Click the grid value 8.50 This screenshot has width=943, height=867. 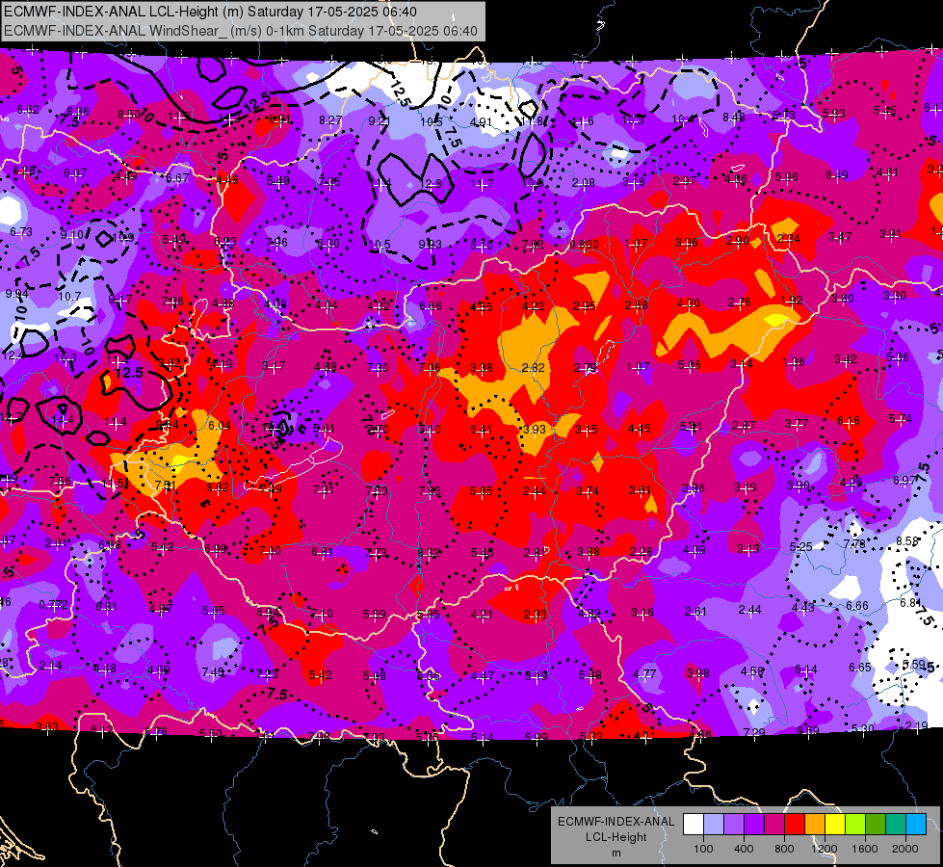(x=129, y=115)
